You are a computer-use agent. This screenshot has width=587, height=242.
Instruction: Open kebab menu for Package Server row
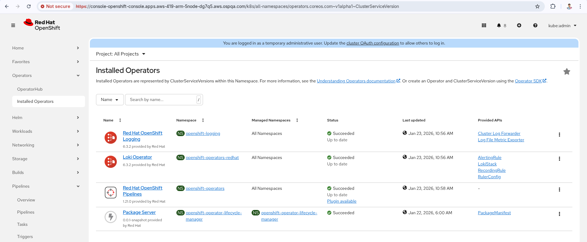[x=559, y=214]
